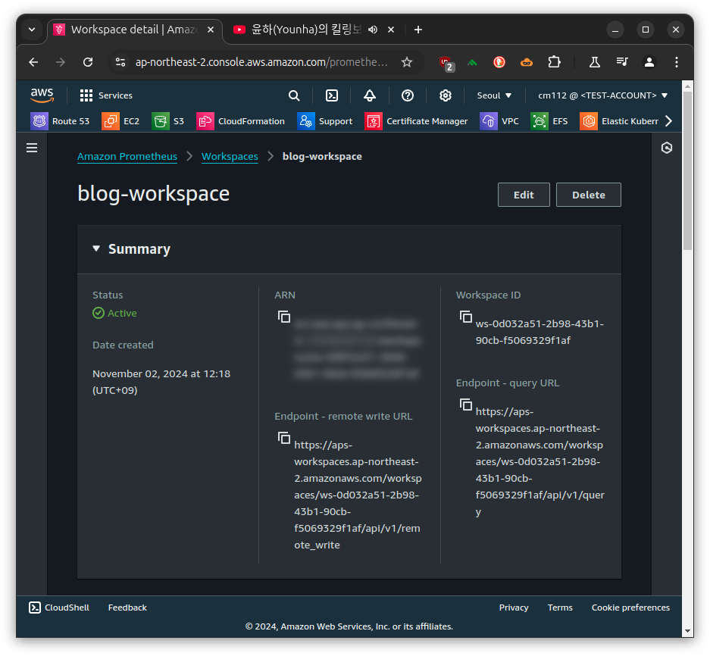The image size is (710, 656).
Task: Open the cm112 account menu
Action: (x=602, y=95)
